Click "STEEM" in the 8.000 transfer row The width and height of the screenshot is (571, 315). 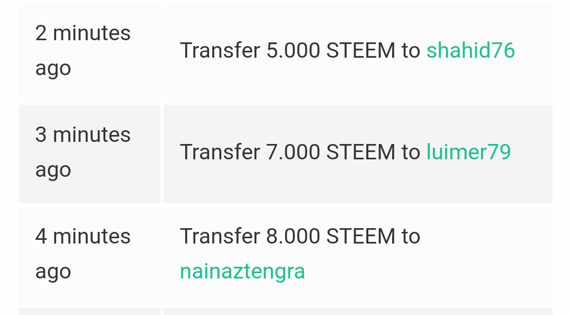(x=360, y=237)
